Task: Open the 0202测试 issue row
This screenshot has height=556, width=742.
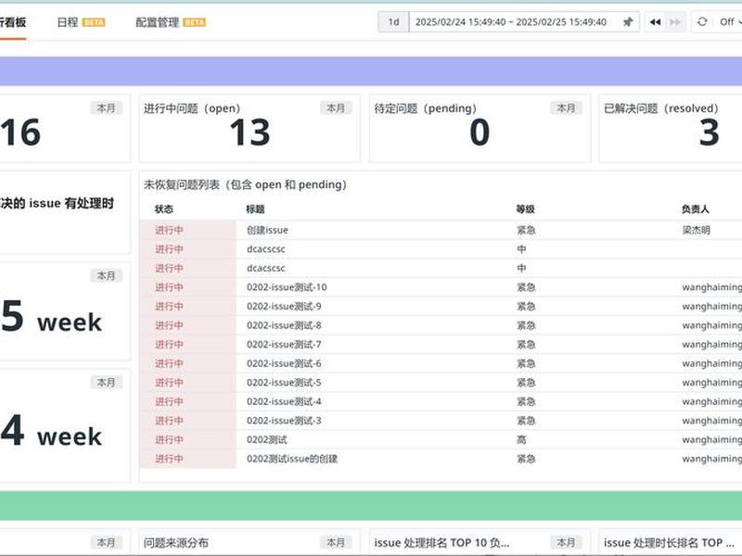Action: coord(267,439)
